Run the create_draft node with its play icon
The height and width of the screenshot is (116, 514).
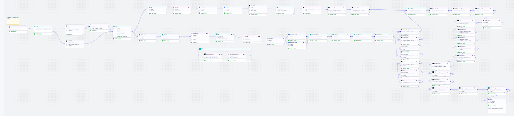[x=498, y=21]
